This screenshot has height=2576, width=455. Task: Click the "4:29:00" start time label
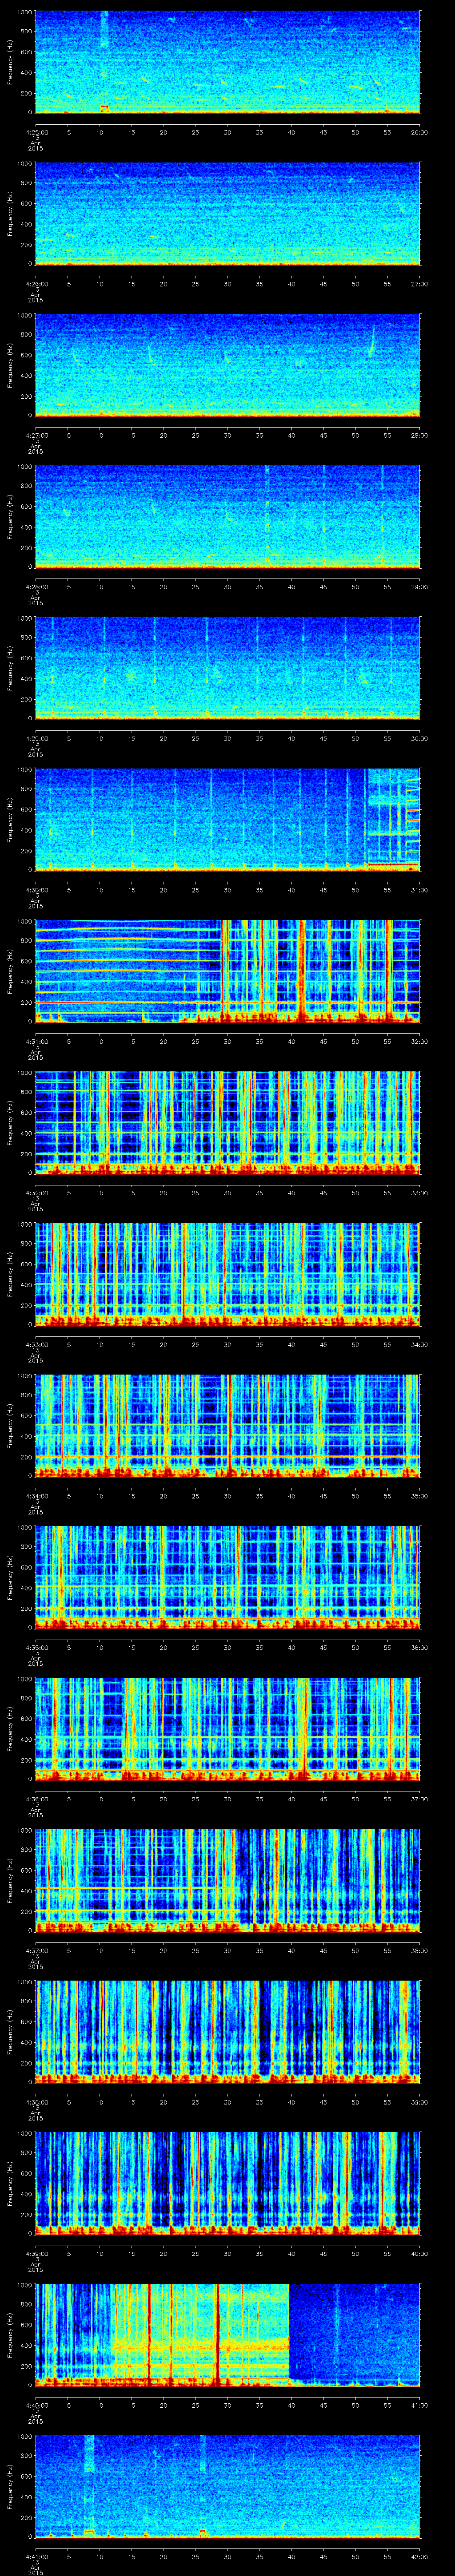point(36,737)
